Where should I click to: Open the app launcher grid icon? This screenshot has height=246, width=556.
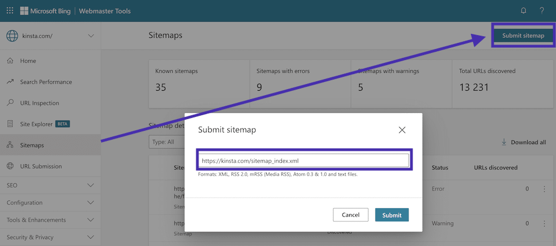click(10, 11)
